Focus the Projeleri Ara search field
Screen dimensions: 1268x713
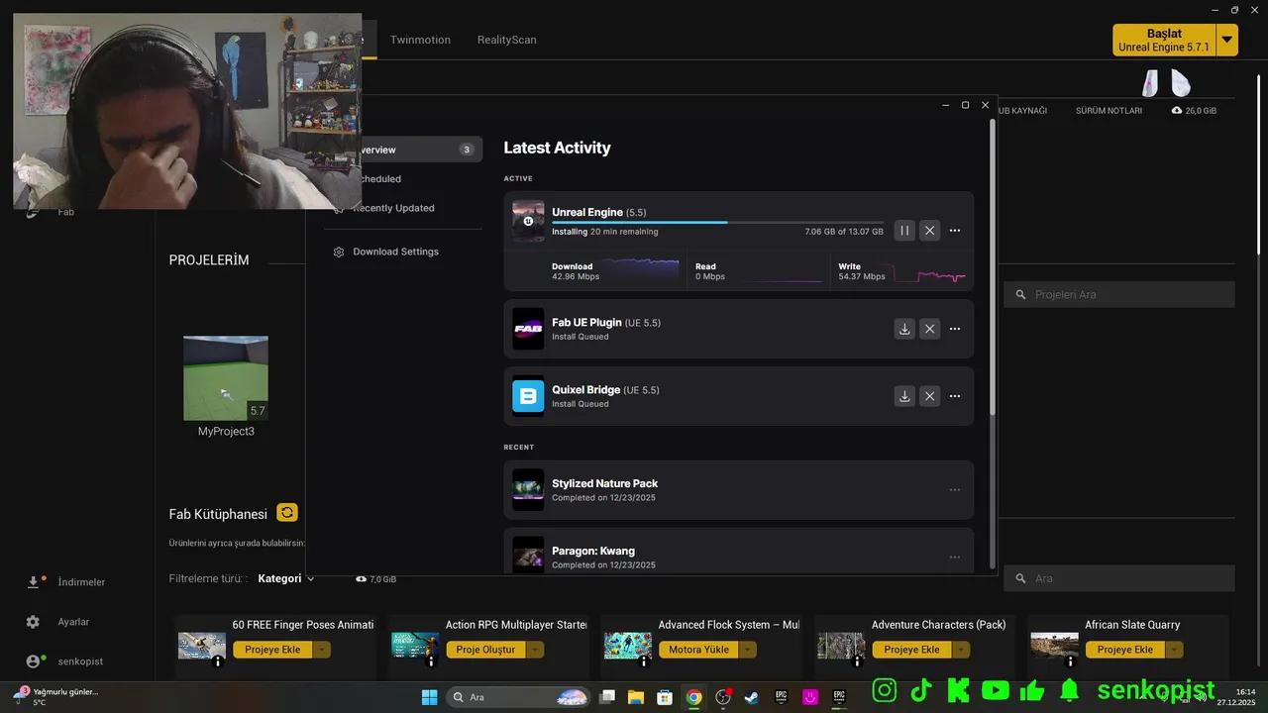coord(1119,294)
